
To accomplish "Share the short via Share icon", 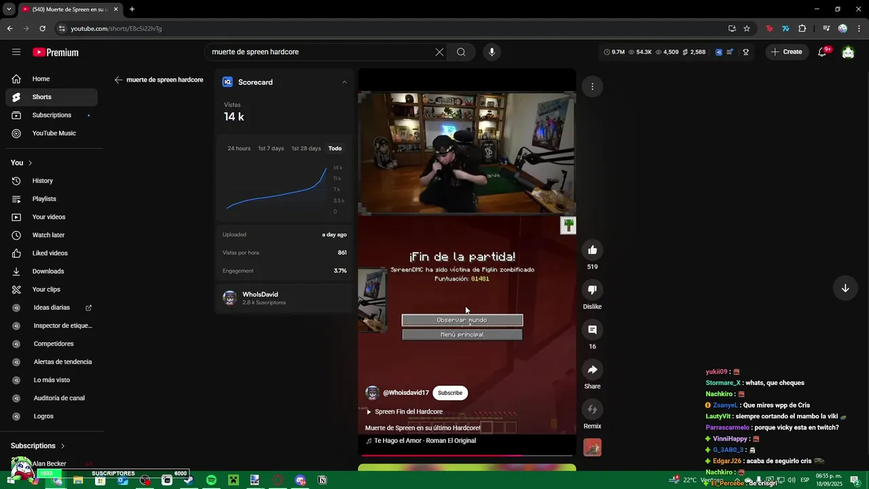I will (592, 369).
